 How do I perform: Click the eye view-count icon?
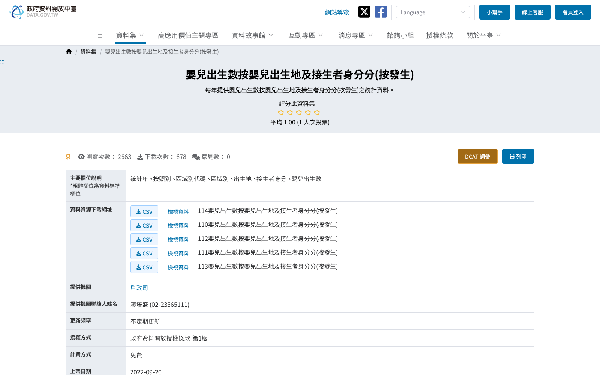(x=81, y=157)
